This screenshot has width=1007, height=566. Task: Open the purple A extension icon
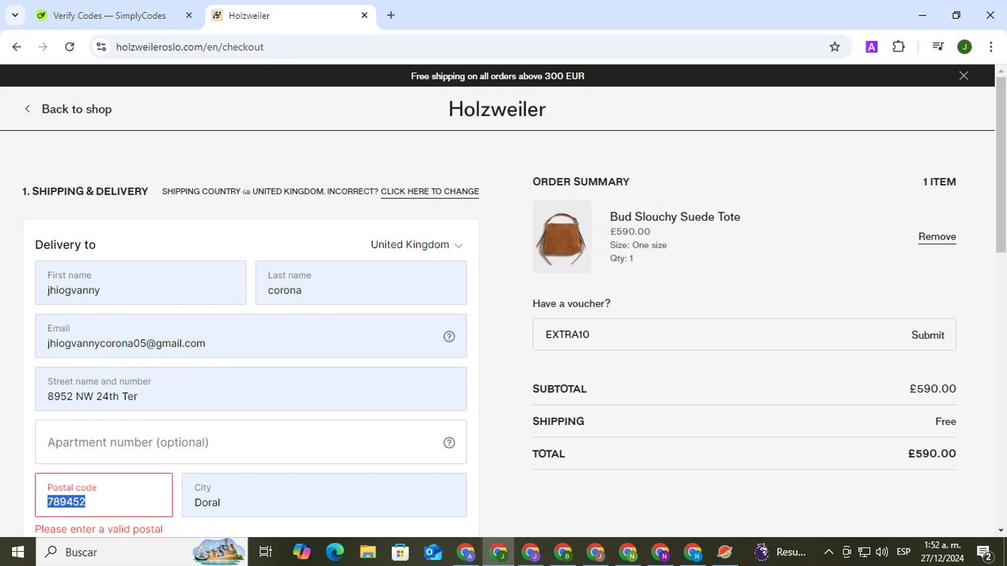pos(871,47)
